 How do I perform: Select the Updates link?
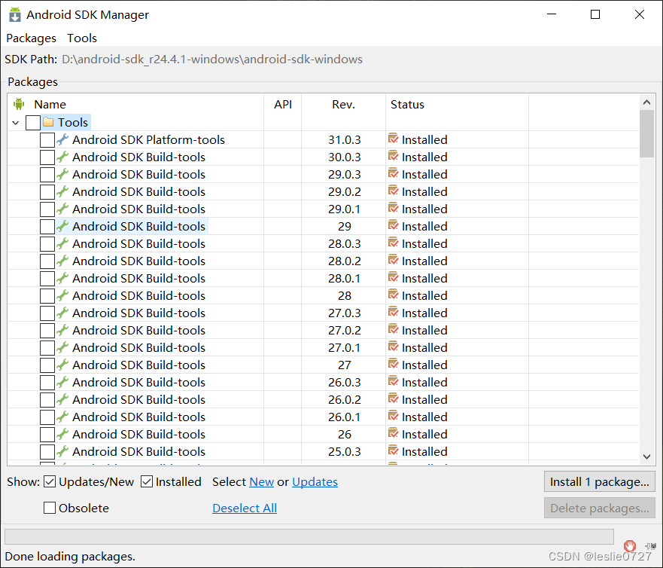point(315,481)
